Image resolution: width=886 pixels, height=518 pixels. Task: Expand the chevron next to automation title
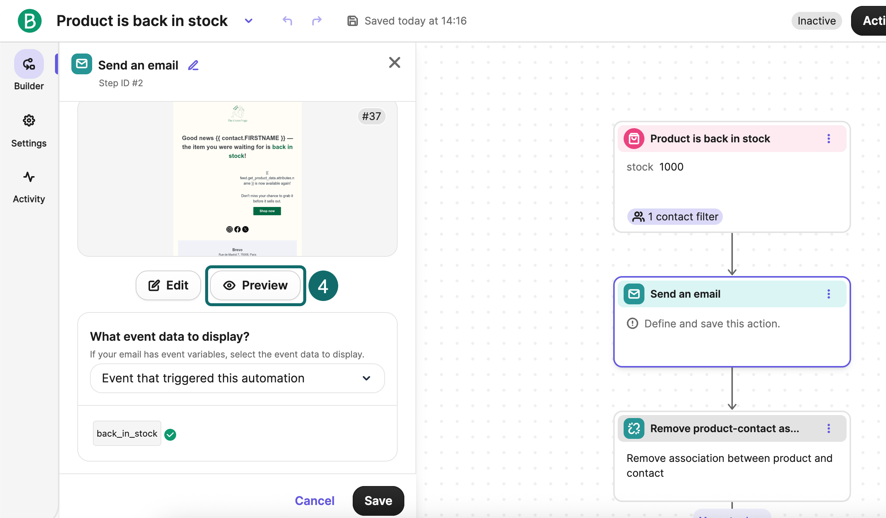[x=249, y=21]
